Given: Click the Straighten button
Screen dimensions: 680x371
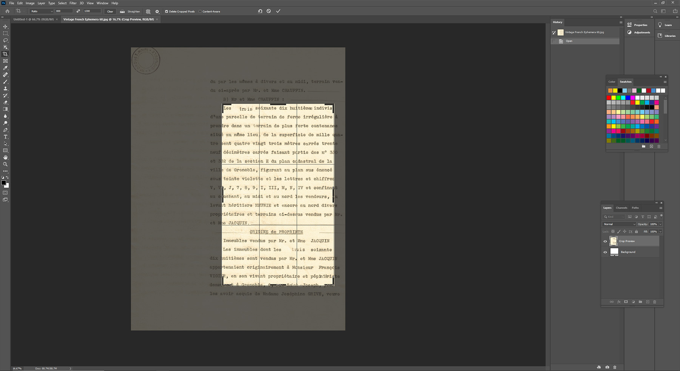Looking at the screenshot, I should pos(130,11).
